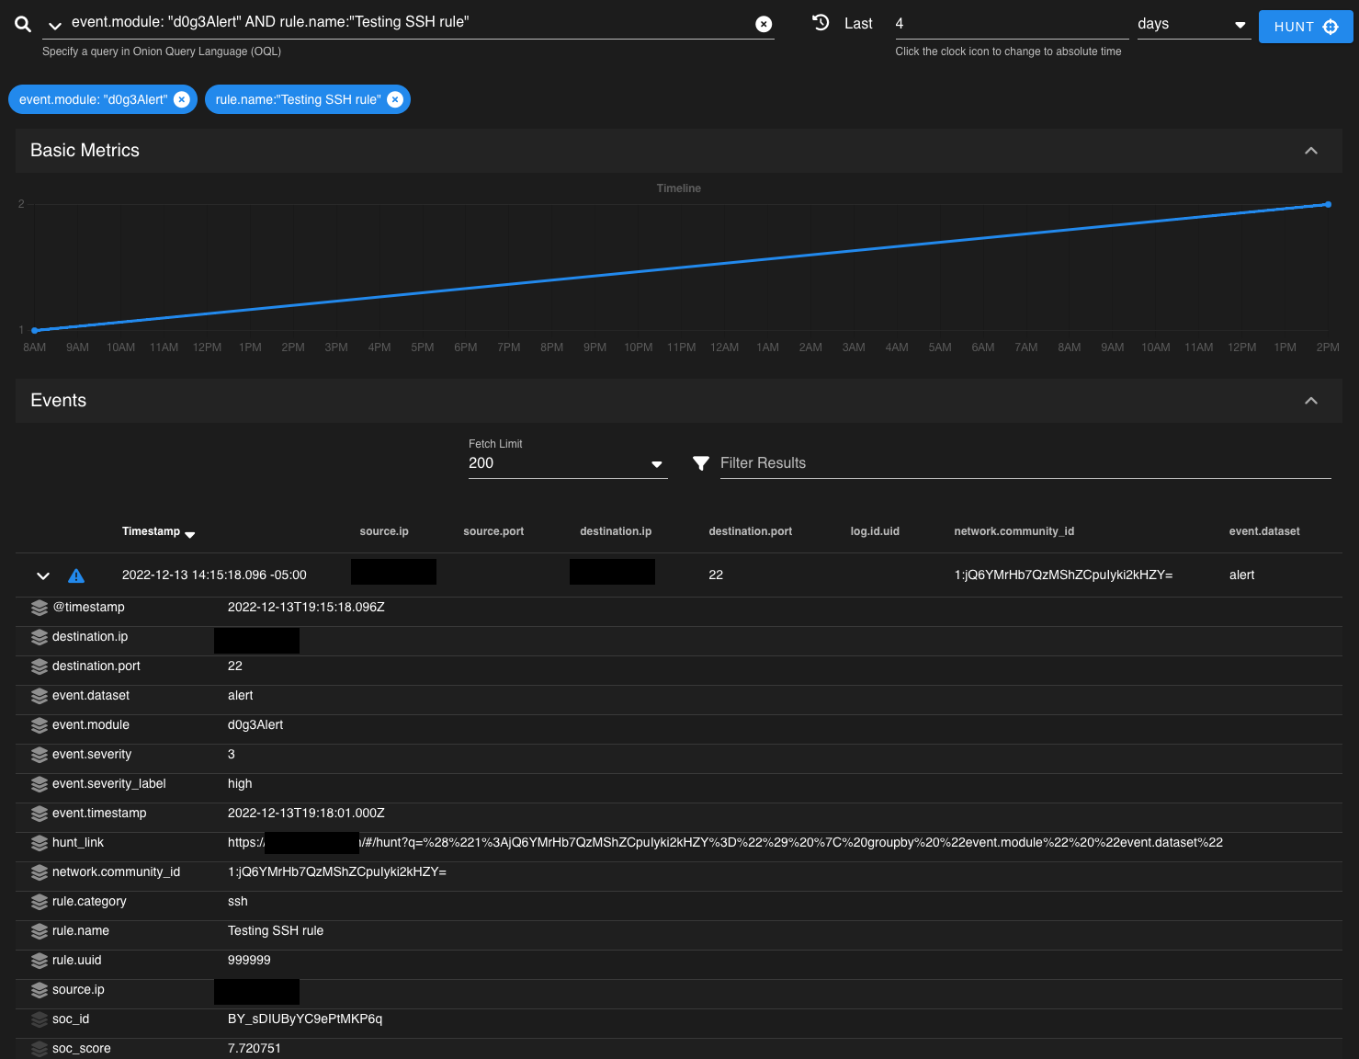Click the event timestamp 2022-12-13 14:15:18.096 cell
Screen dimensions: 1359x1059
(214, 575)
